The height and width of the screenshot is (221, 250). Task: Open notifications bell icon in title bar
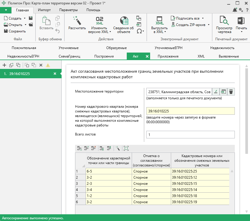point(235,10)
